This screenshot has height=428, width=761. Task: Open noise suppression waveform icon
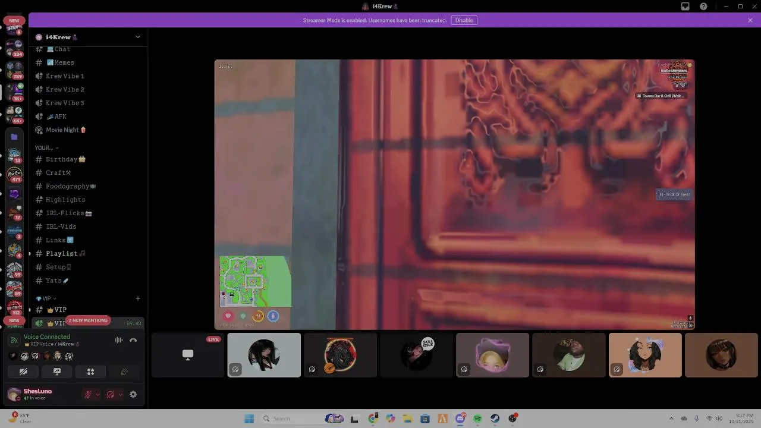pyautogui.click(x=119, y=340)
